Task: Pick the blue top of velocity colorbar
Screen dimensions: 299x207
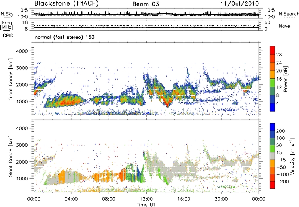Action: 272,127
